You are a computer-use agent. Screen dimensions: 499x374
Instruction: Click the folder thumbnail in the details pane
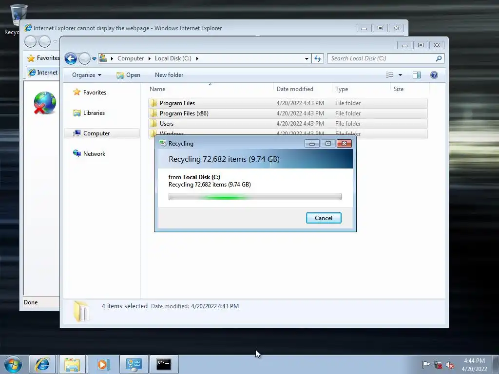[x=81, y=311]
